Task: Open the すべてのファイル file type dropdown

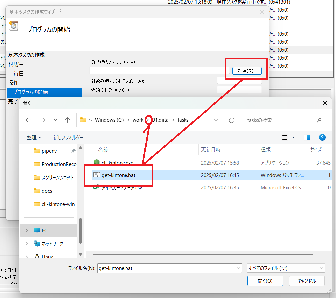Action: click(x=286, y=268)
